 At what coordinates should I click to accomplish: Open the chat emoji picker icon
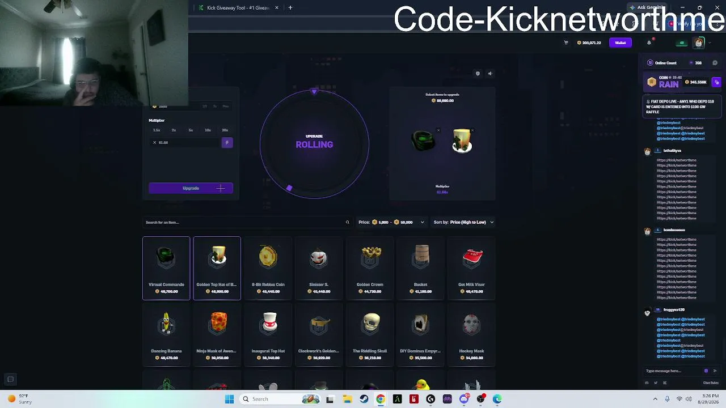706,371
